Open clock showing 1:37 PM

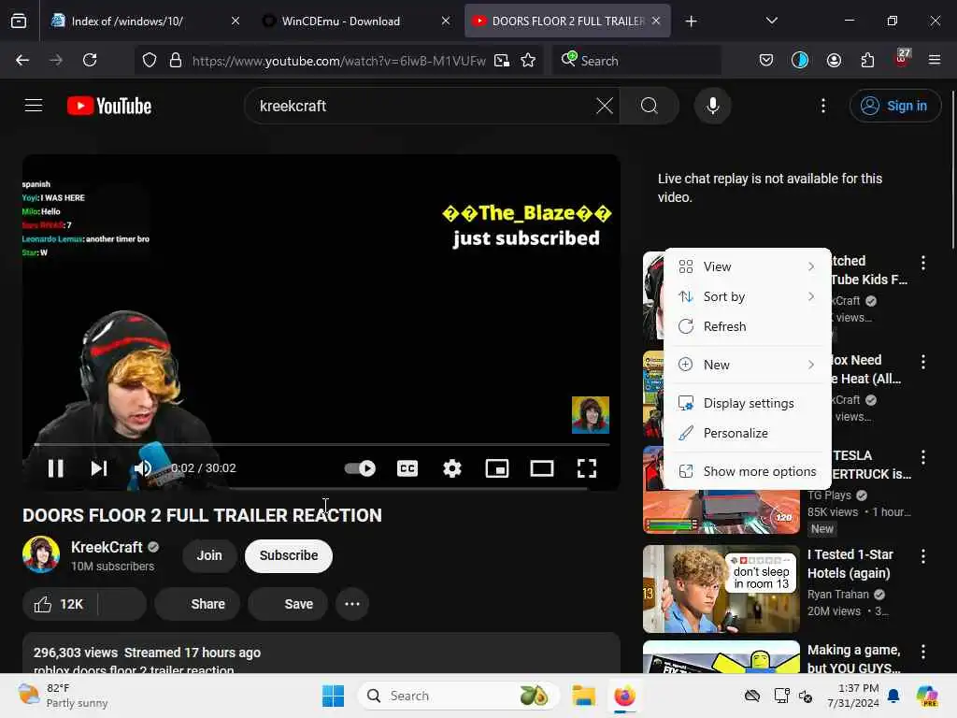pos(852,696)
